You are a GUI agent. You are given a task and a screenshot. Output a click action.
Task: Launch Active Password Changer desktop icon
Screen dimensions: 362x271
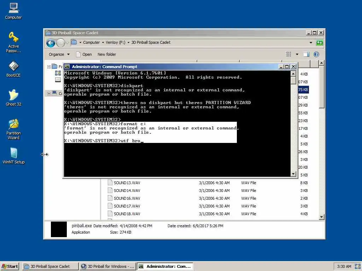(13, 42)
